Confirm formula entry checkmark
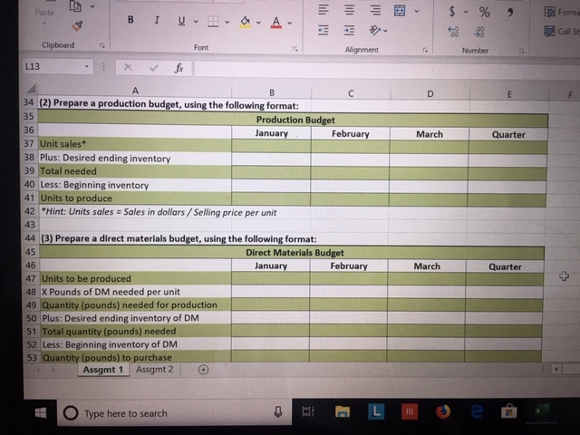Viewport: 580px width, 435px height. click(153, 68)
